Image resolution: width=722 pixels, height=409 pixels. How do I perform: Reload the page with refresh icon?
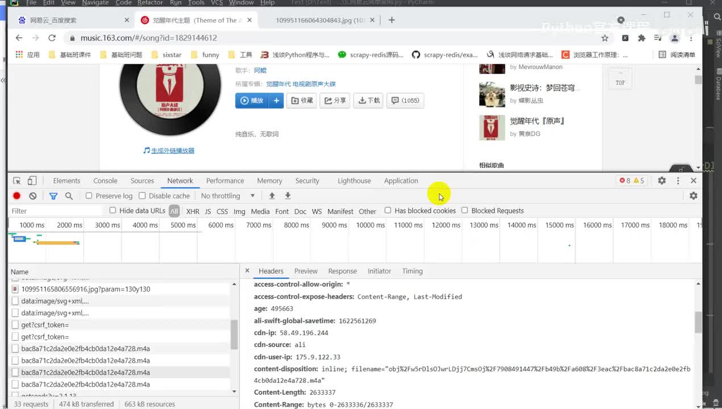tap(52, 37)
